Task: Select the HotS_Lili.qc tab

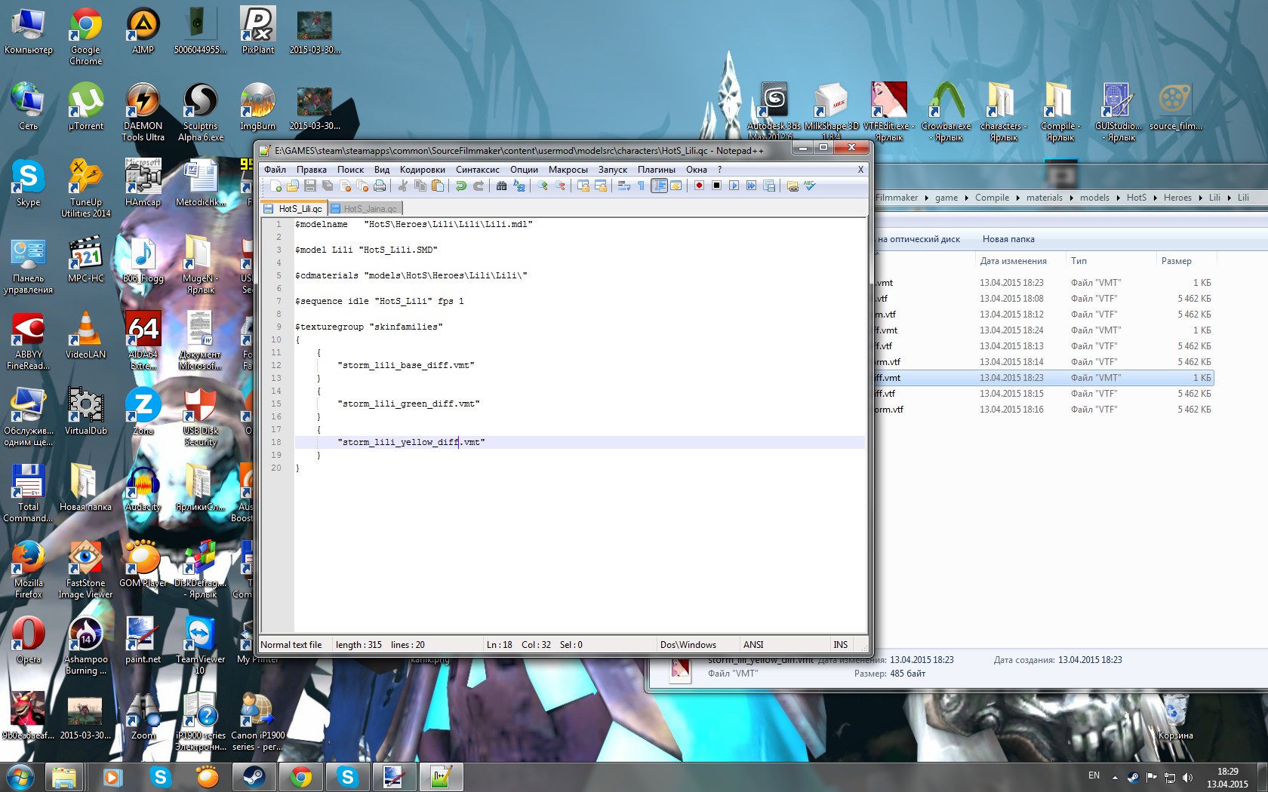Action: [294, 208]
